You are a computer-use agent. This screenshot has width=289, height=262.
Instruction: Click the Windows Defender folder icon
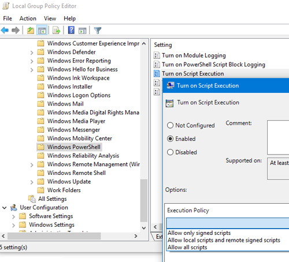(40, 52)
